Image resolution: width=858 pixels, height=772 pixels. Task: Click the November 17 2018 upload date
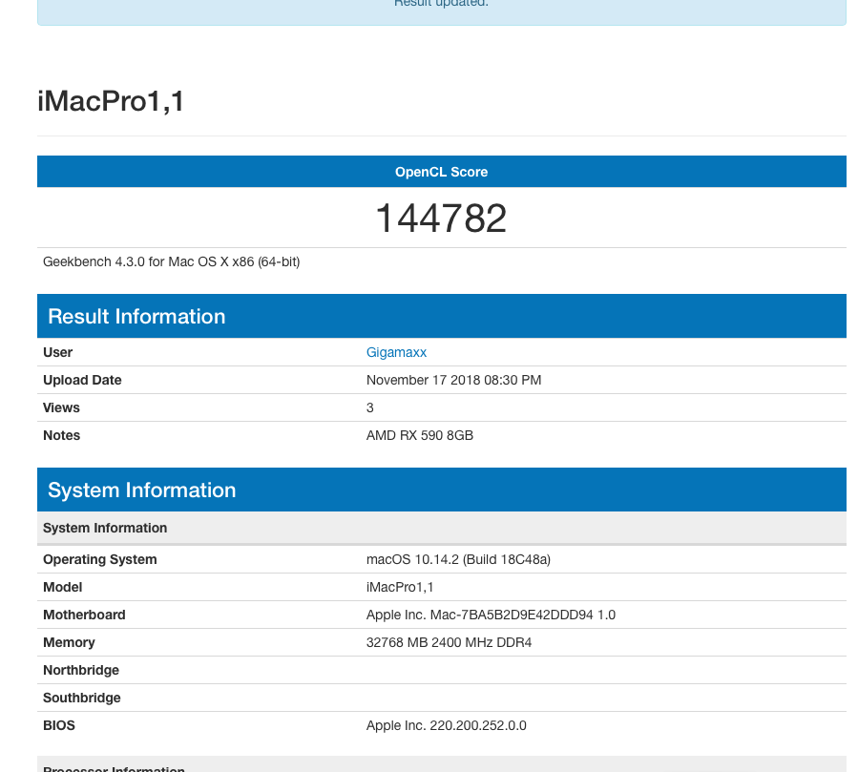[453, 380]
